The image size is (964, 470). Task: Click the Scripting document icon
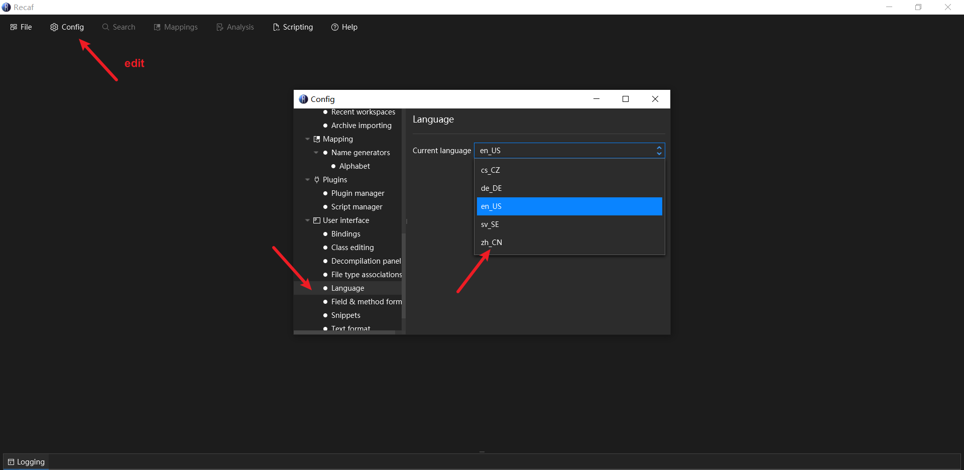coord(276,27)
